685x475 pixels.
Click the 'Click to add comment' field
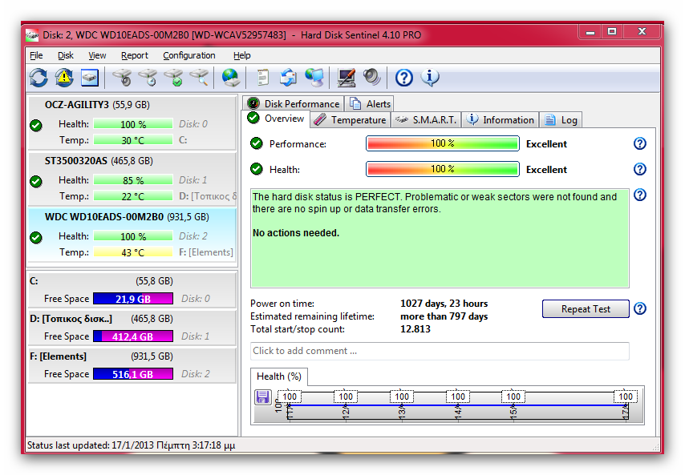(440, 351)
